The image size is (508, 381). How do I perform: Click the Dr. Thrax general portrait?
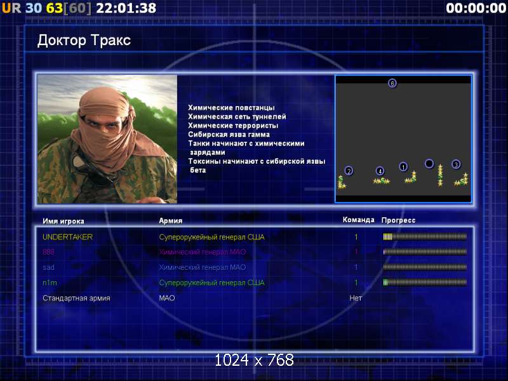pos(107,139)
